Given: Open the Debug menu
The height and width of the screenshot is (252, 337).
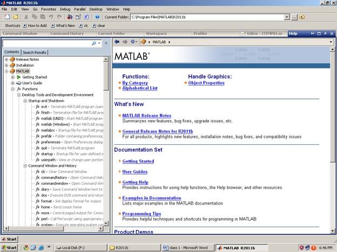Looking at the screenshot, I should pyautogui.click(x=65, y=9).
